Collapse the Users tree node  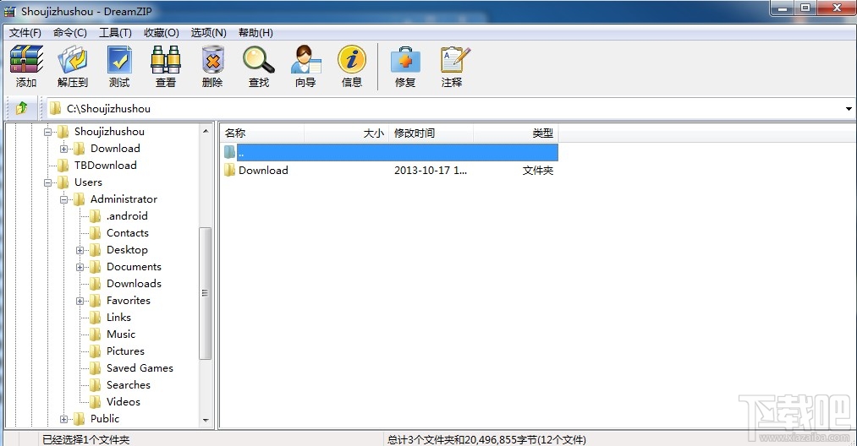pyautogui.click(x=47, y=182)
